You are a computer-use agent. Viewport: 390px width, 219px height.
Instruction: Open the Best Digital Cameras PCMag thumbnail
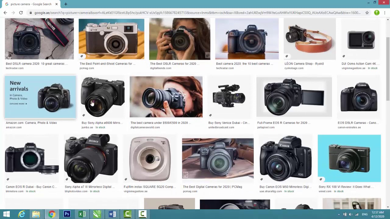[218, 158]
